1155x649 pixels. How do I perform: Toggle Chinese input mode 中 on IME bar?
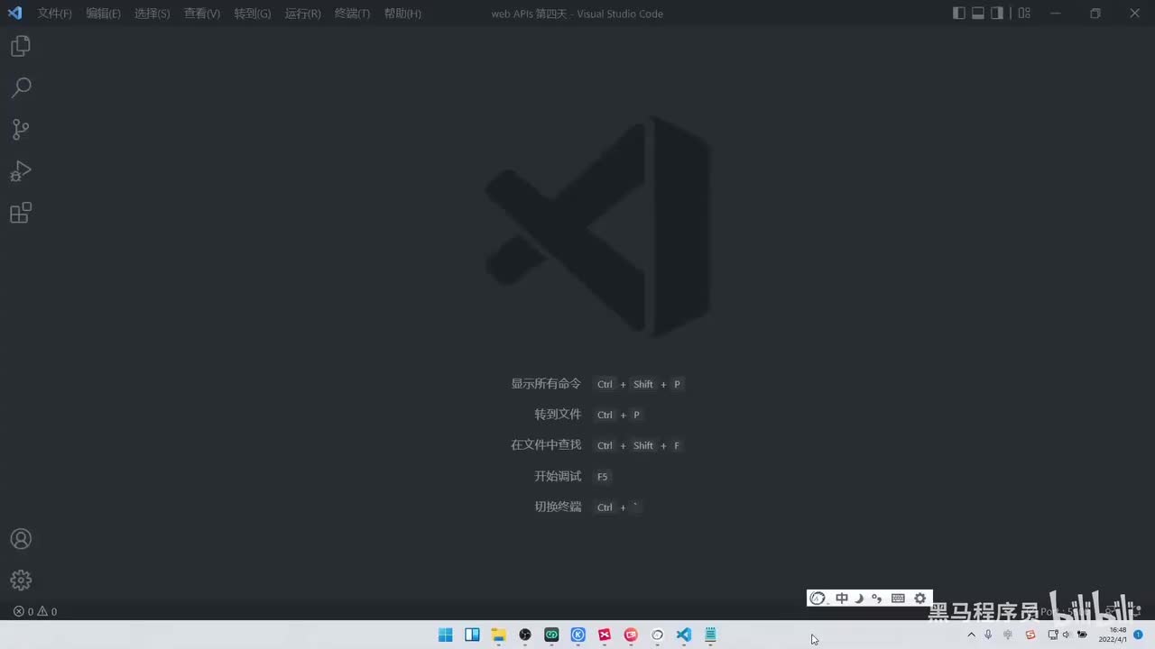842,599
